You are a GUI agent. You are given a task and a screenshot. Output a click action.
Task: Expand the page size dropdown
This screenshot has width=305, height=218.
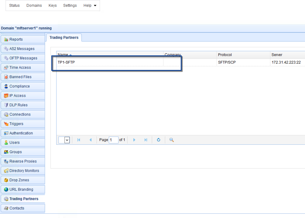pyautogui.click(x=67, y=140)
